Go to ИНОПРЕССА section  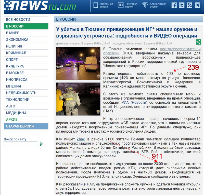26,79
